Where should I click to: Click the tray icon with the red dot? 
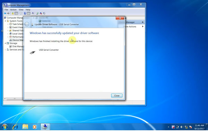coord(173,127)
